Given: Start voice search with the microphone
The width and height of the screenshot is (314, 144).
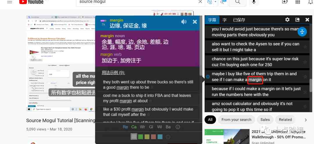Looking at the screenshot, I should click(x=254, y=2).
